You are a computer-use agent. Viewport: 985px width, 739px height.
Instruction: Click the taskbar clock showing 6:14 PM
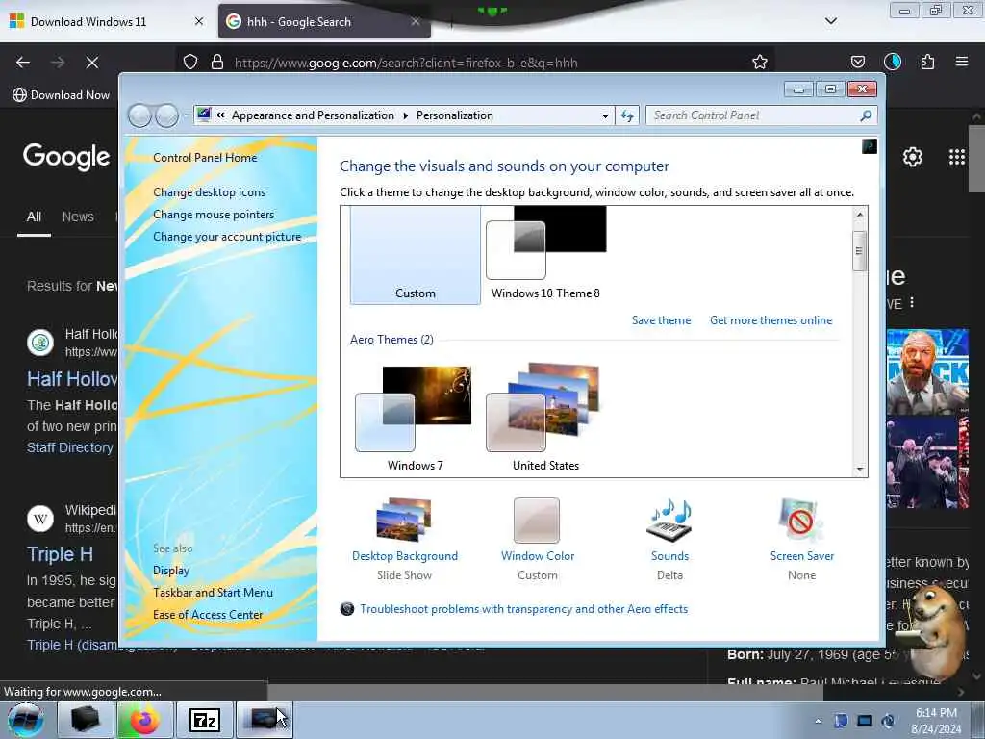pyautogui.click(x=935, y=721)
